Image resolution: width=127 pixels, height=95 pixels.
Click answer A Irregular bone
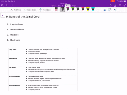coord(15,24)
